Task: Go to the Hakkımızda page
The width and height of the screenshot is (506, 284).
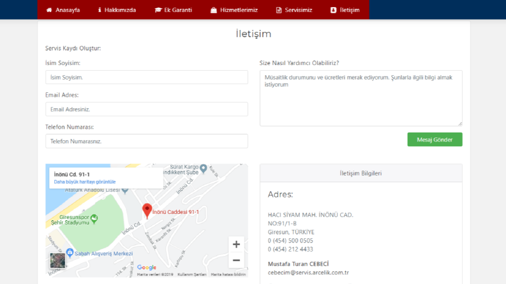Action: (x=117, y=10)
